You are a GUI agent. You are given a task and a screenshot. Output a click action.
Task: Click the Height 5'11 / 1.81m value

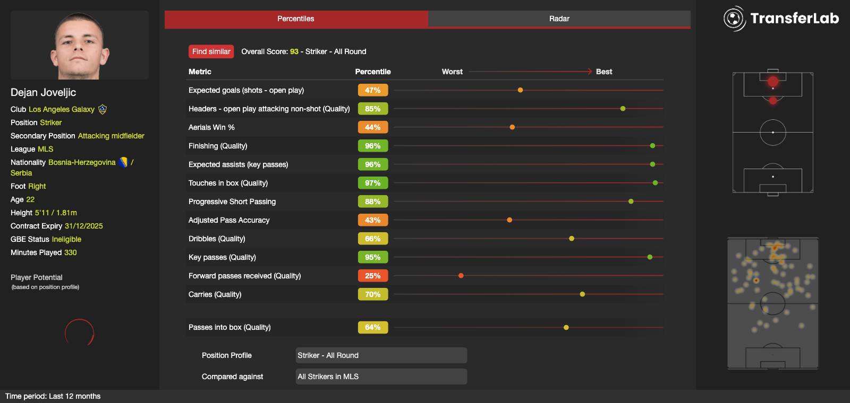(x=56, y=213)
